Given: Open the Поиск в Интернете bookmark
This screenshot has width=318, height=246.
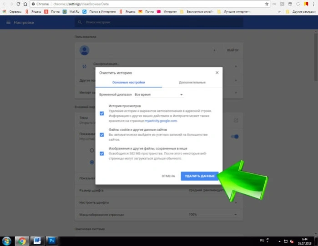Looking at the screenshot, I should coord(99,12).
